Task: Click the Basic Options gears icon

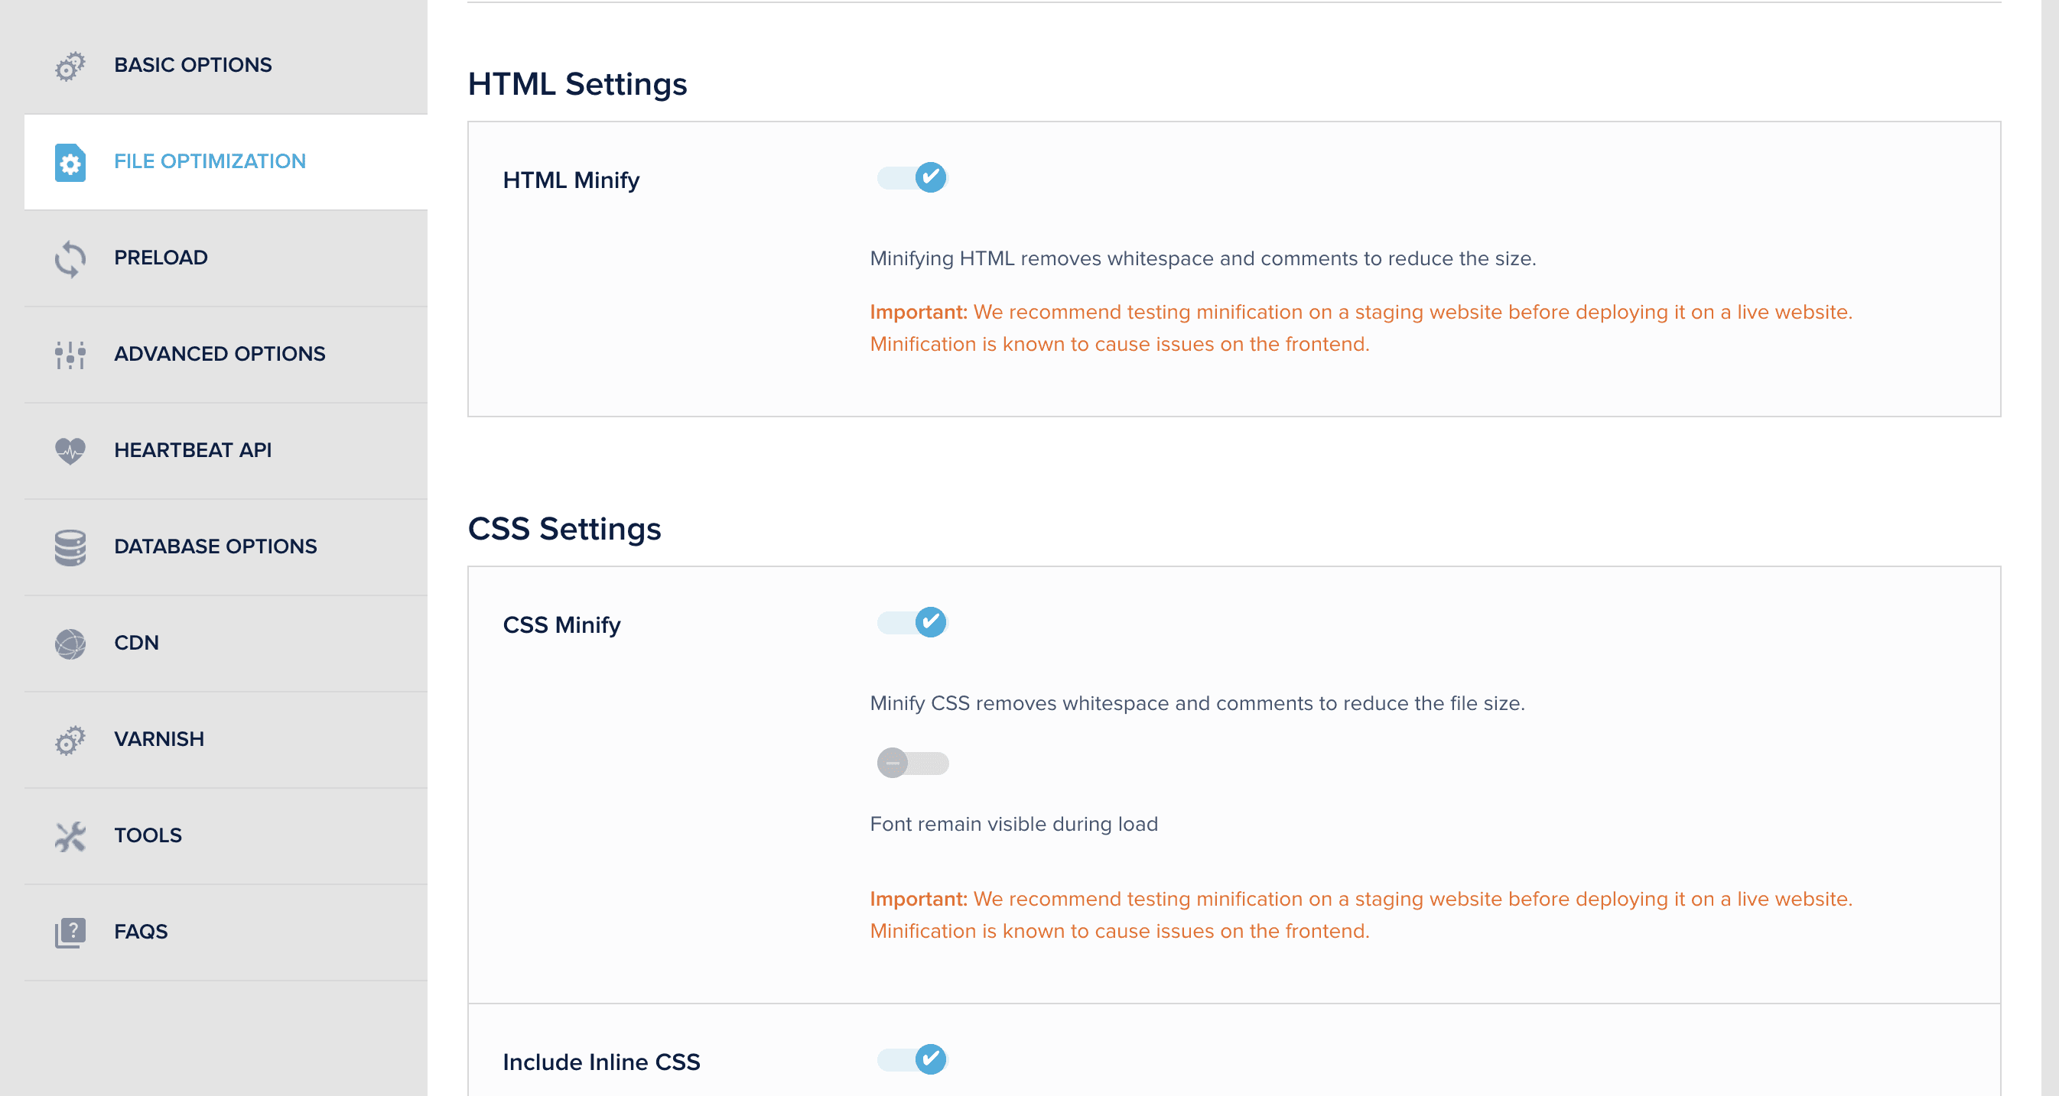Action: tap(70, 66)
